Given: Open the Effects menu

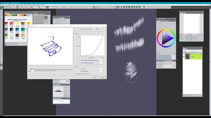Looking at the screenshot, I should pyautogui.click(x=30, y=5).
